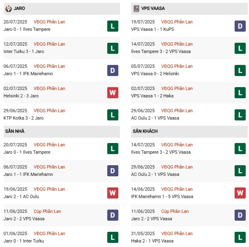Image resolution: width=249 pixels, height=247 pixels.
Task: Click the L badge for VPS Vaasa 0 - 2 Helsinki
Action: [x=240, y=70]
